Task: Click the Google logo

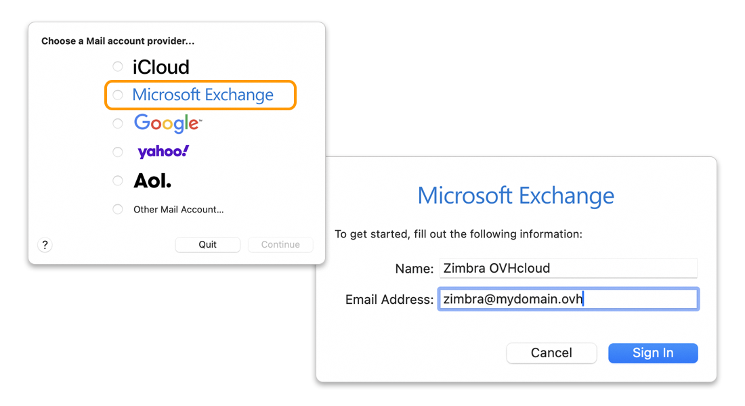Action: (167, 123)
